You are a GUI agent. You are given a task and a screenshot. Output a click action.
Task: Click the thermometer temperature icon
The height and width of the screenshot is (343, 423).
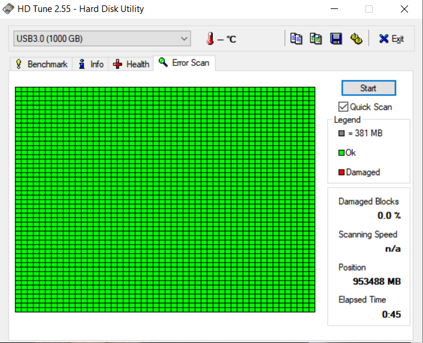click(x=210, y=38)
